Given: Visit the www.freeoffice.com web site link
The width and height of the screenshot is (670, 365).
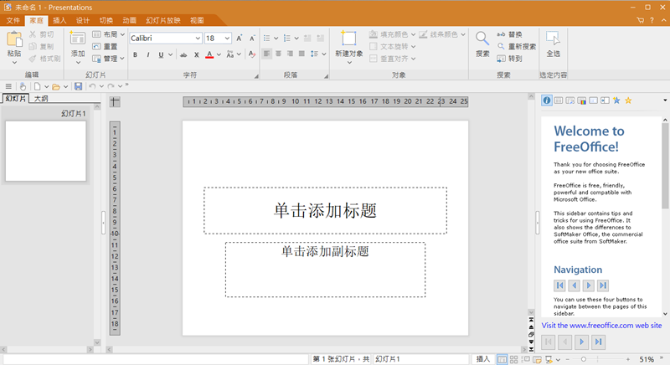Looking at the screenshot, I should (601, 325).
